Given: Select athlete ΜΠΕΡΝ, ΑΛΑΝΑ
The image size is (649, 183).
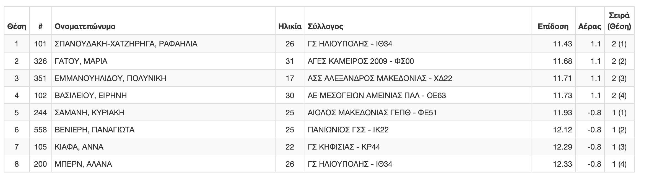Looking at the screenshot, I should pyautogui.click(x=83, y=164).
